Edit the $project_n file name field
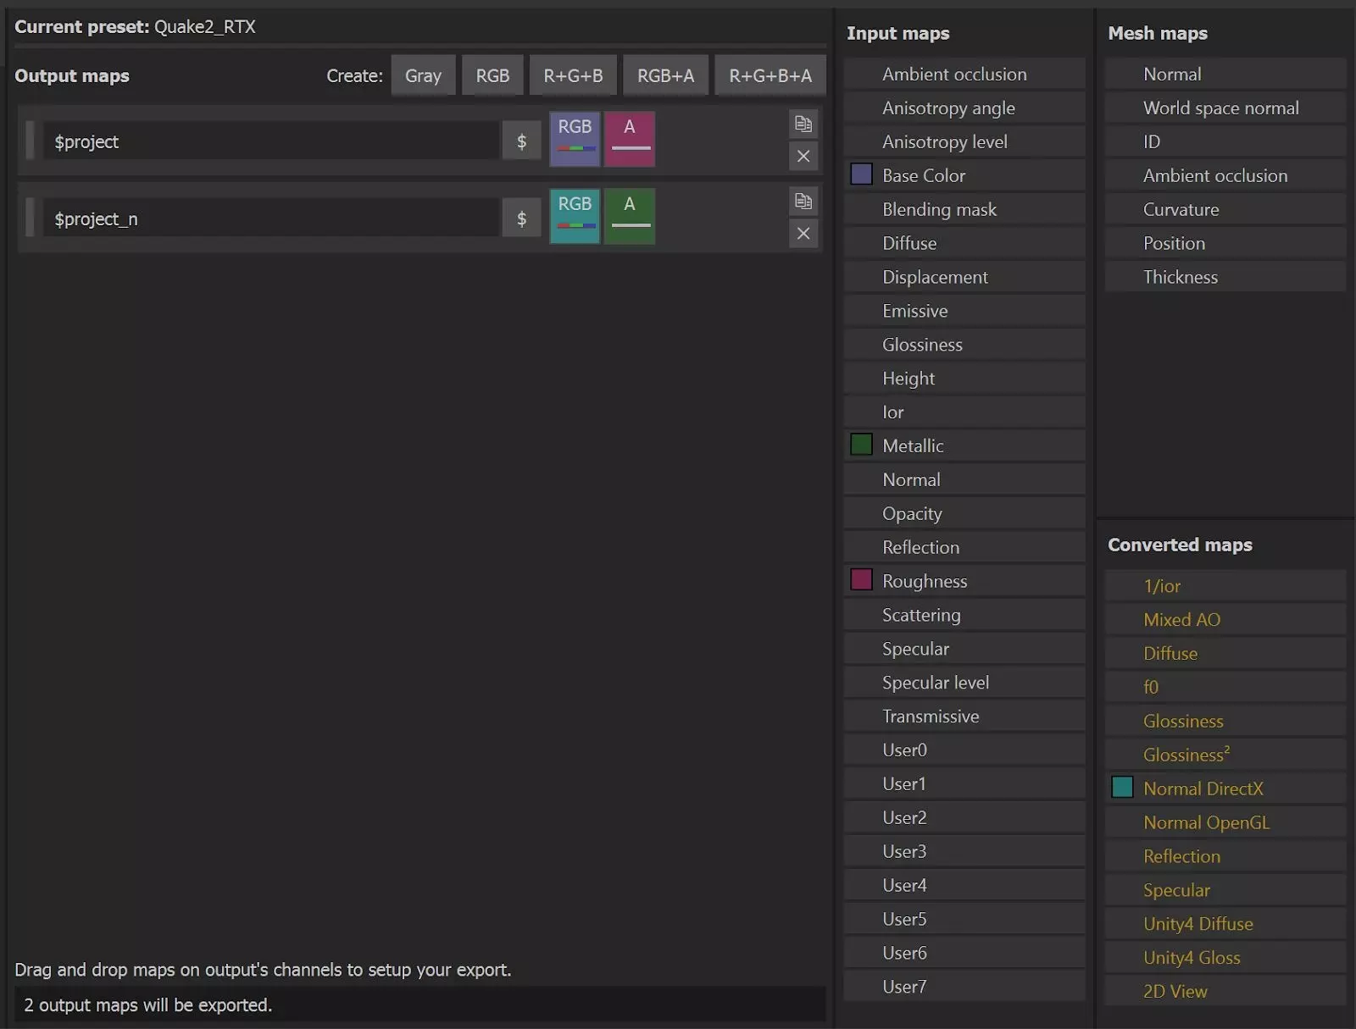This screenshot has height=1029, width=1356. click(x=271, y=219)
